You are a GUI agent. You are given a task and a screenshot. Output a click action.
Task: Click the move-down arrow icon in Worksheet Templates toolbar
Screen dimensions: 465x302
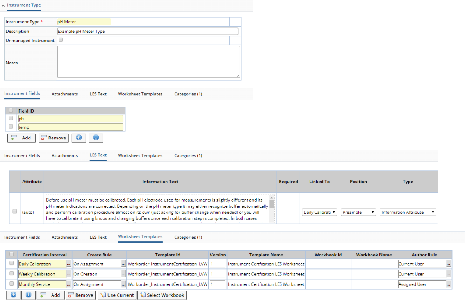pyautogui.click(x=28, y=295)
